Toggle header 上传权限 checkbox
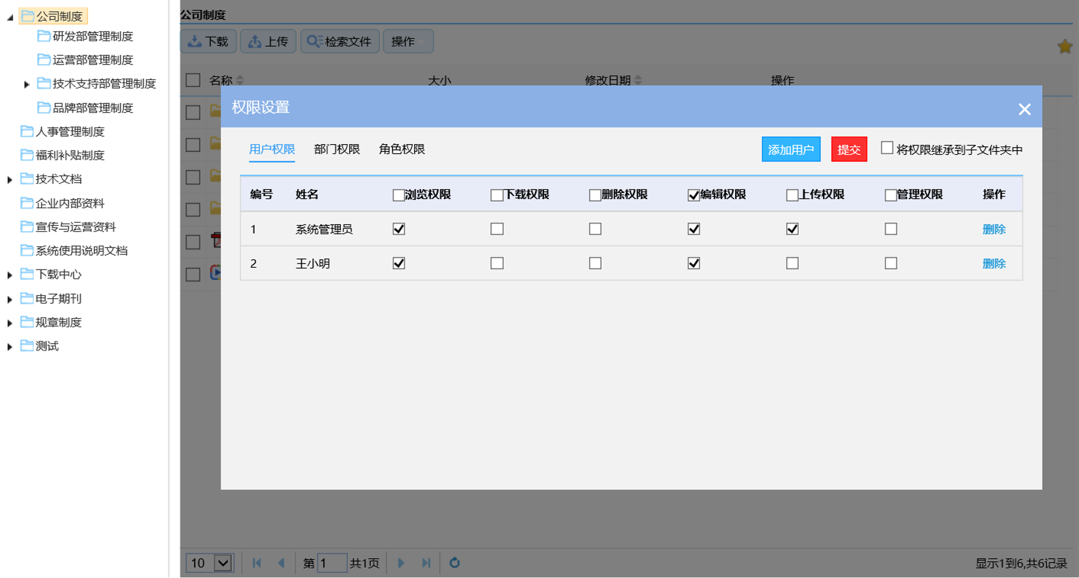The image size is (1079, 578). (792, 195)
